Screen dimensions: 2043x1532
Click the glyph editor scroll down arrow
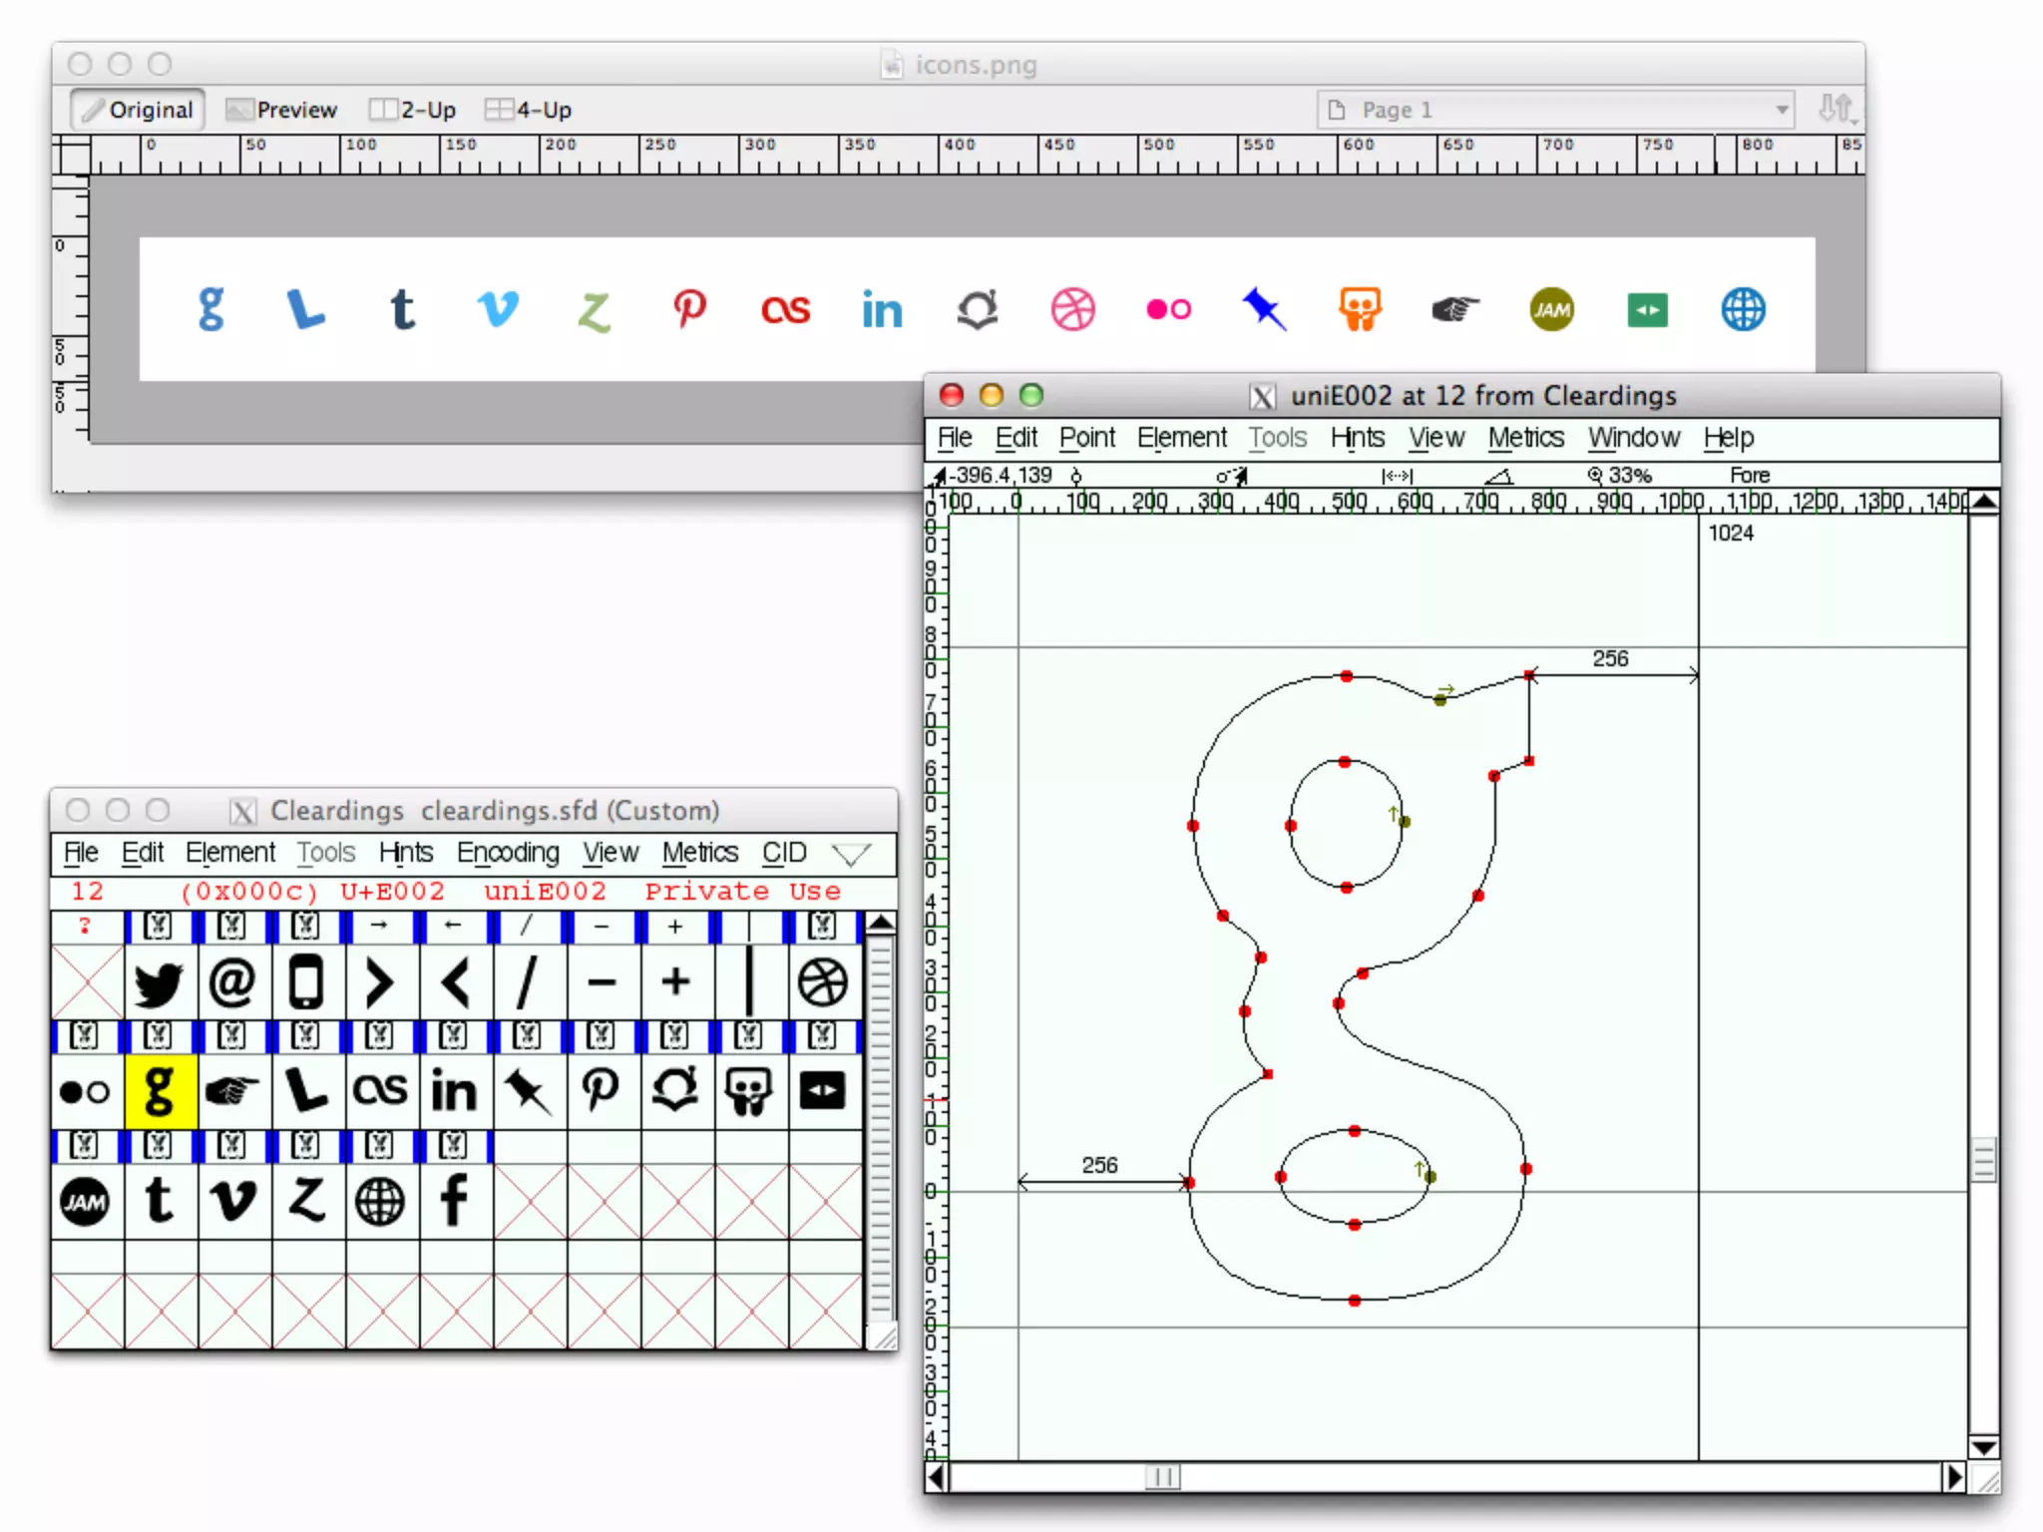tap(1983, 1447)
